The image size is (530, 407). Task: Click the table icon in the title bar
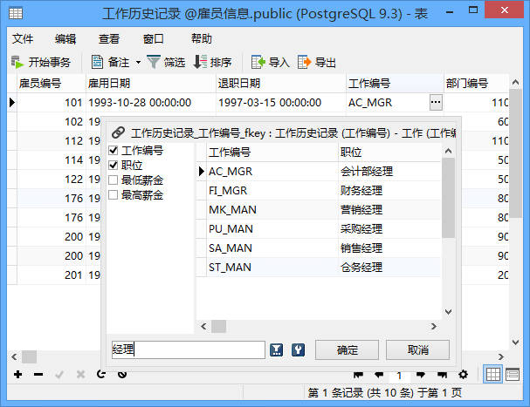tap(16, 13)
